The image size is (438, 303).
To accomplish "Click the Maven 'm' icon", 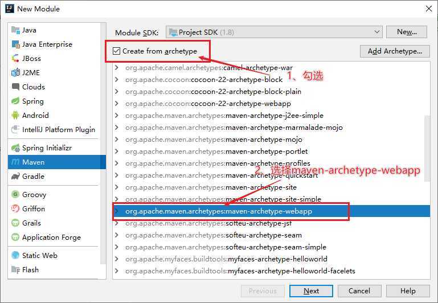I will tap(15, 162).
